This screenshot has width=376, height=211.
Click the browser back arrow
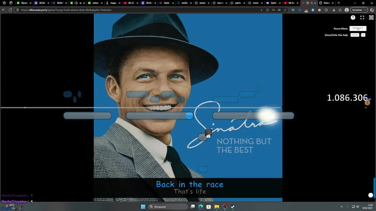point(4,10)
